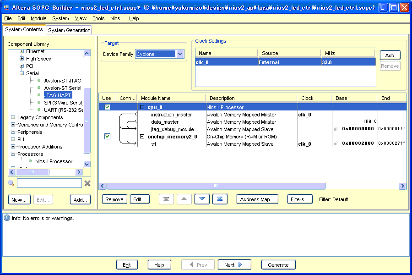Expand the Peripherals category
412x275 pixels.
(13, 132)
